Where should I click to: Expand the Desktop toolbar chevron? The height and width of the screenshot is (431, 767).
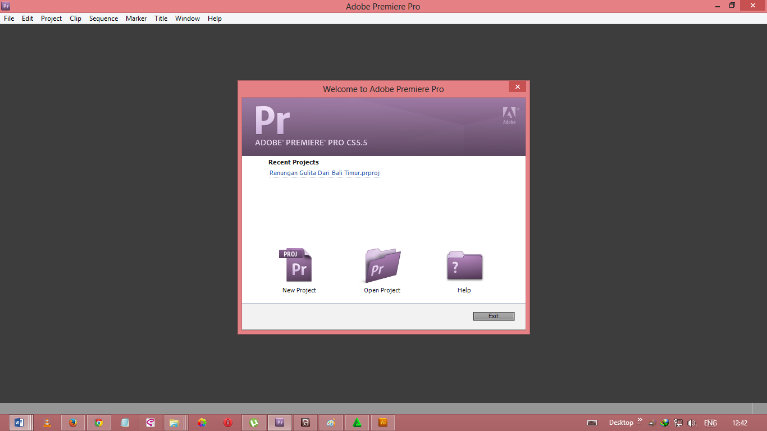(x=640, y=421)
